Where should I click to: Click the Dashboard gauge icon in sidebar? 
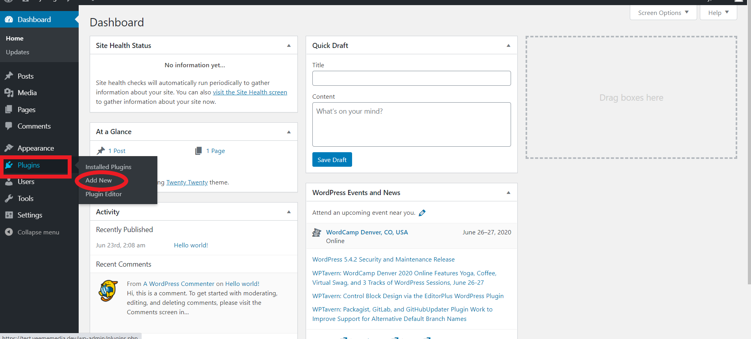tap(9, 19)
